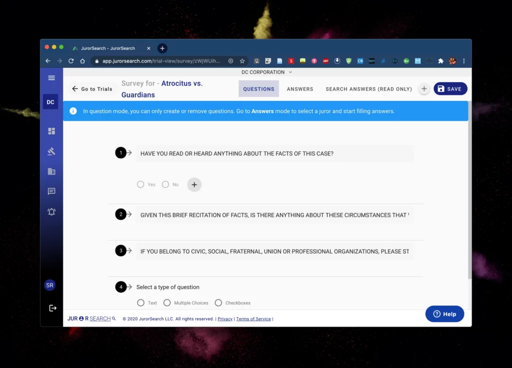512x368 pixels.
Task: Click the black bpm extension icon
Action: click(x=371, y=61)
